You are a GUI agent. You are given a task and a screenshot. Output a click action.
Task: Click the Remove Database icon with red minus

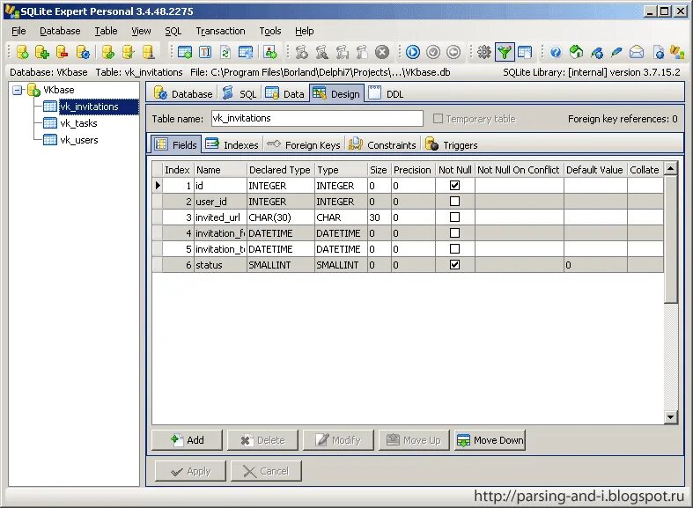point(62,52)
